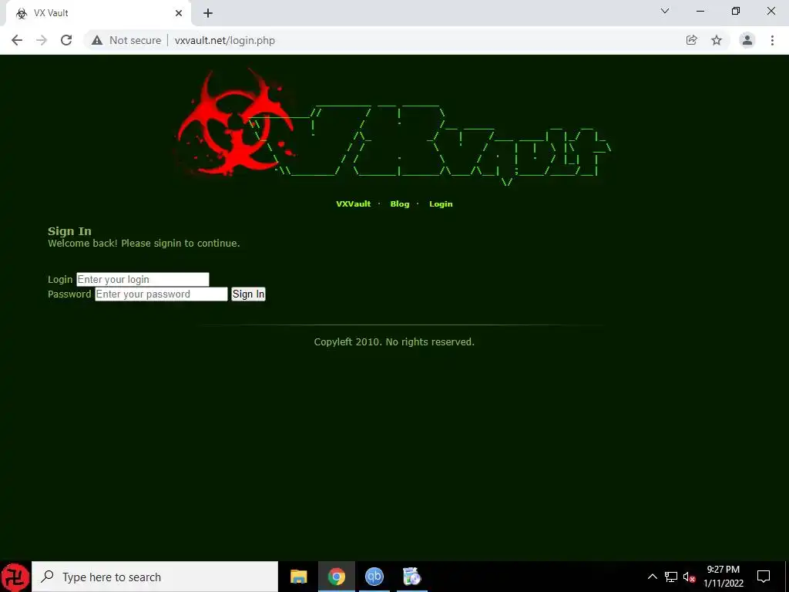Focus the Enter your login field
Viewport: 789px width, 592px height.
click(x=143, y=279)
